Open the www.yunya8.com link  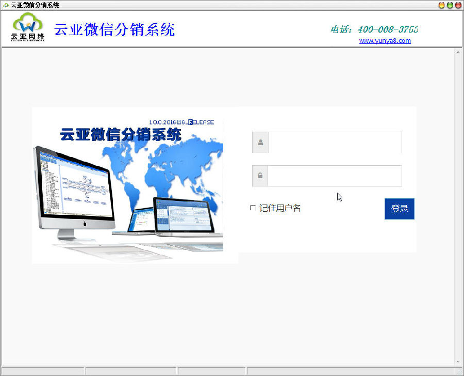click(385, 41)
